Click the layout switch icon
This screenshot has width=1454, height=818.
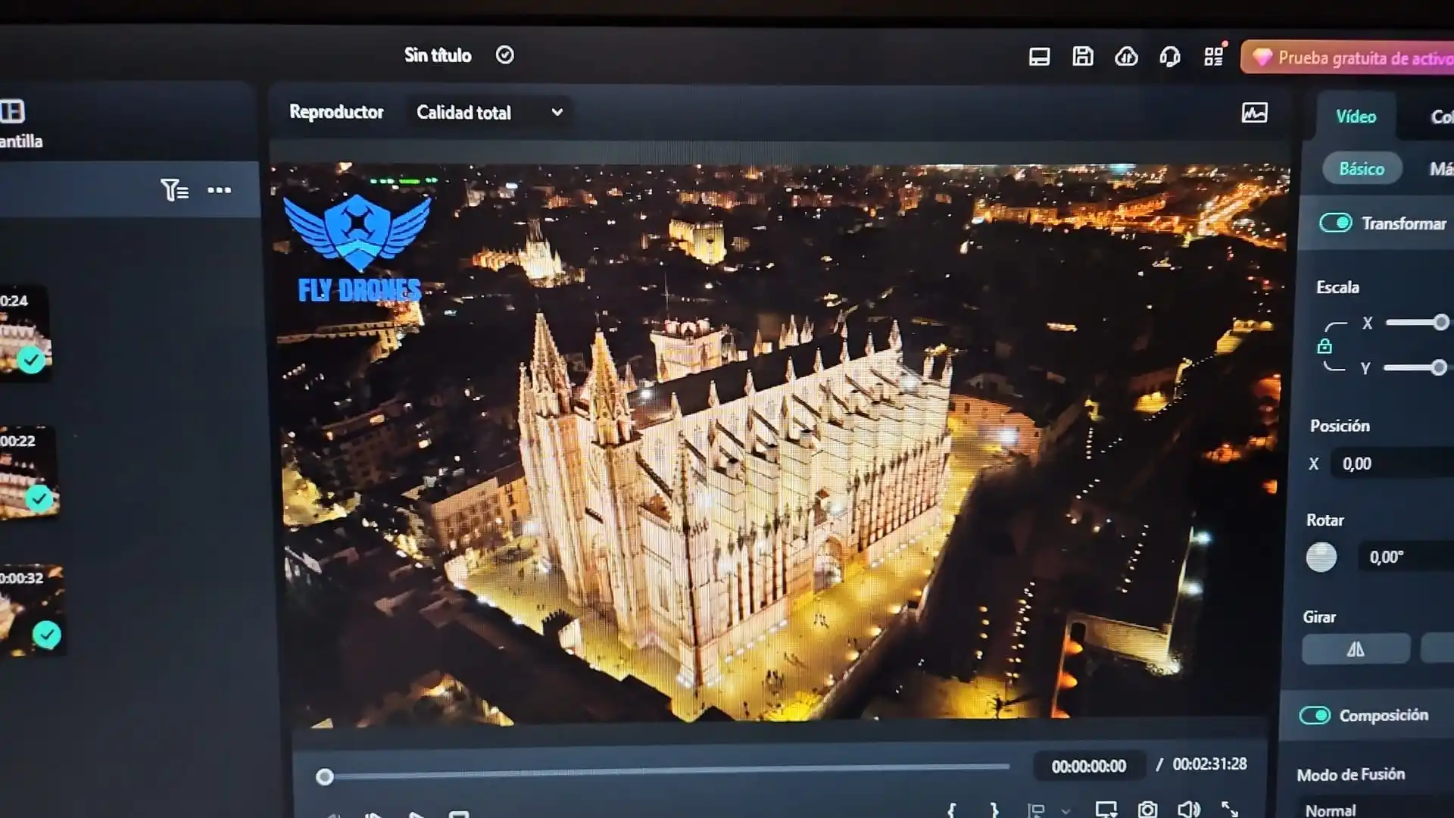click(1039, 57)
